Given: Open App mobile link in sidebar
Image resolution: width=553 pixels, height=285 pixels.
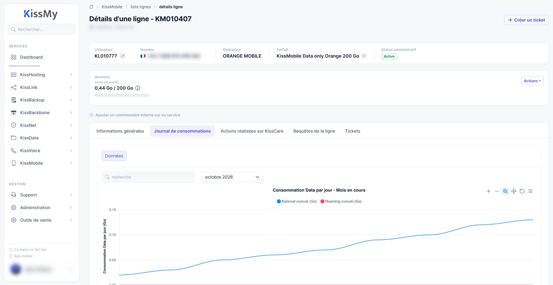Looking at the screenshot, I should tap(20, 256).
